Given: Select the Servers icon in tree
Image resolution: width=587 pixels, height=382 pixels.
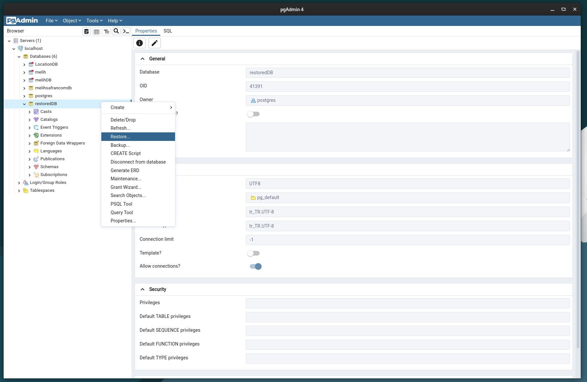Looking at the screenshot, I should click(x=16, y=41).
